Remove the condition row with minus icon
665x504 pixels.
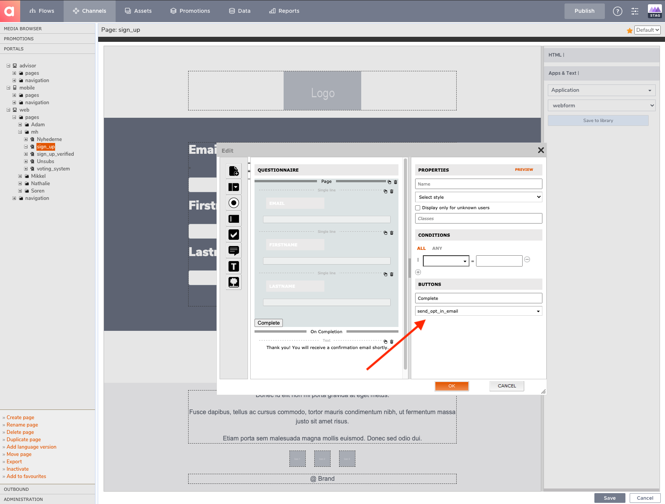tap(527, 260)
